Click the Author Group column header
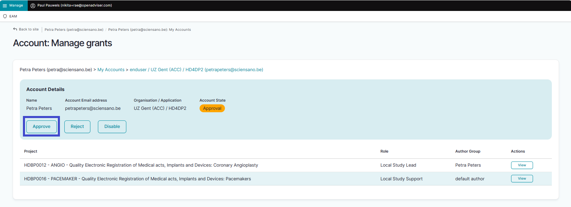Screen dimensions: 571x207 click(468, 151)
